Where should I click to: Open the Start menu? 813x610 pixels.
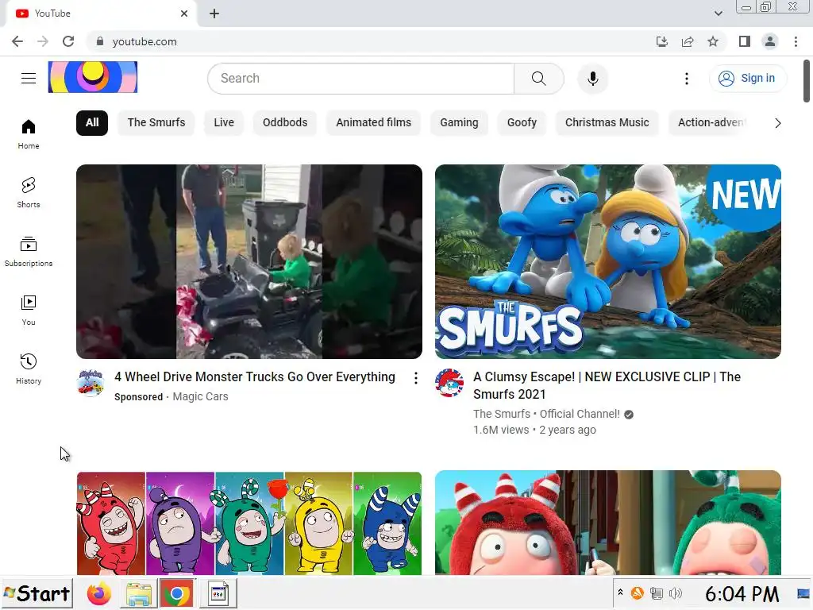(37, 593)
